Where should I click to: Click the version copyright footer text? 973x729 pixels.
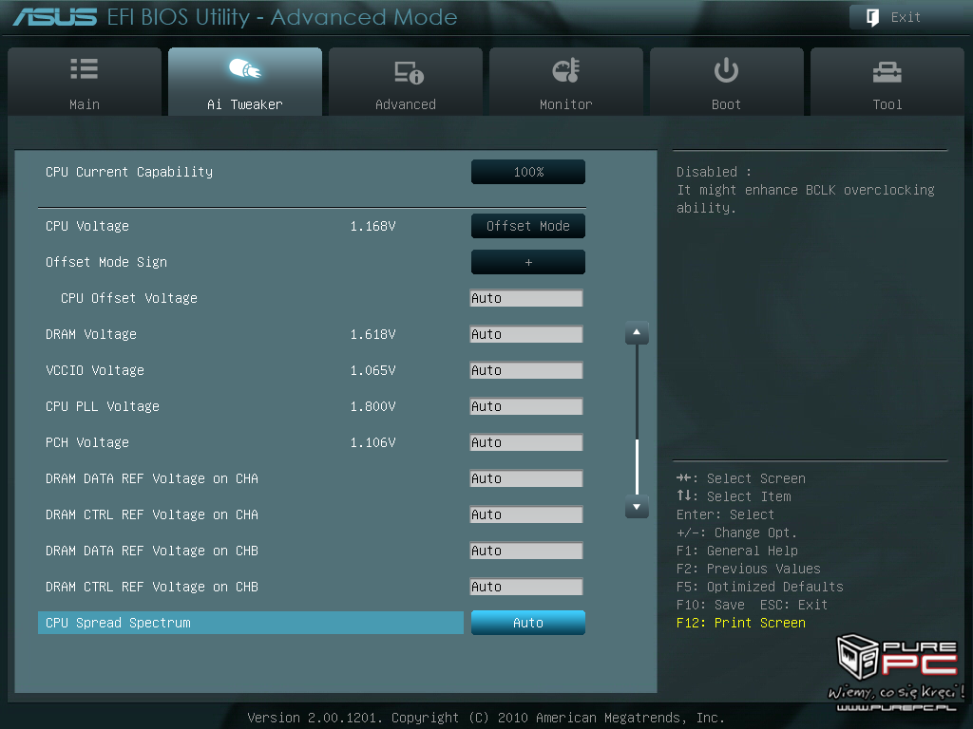[486, 718]
